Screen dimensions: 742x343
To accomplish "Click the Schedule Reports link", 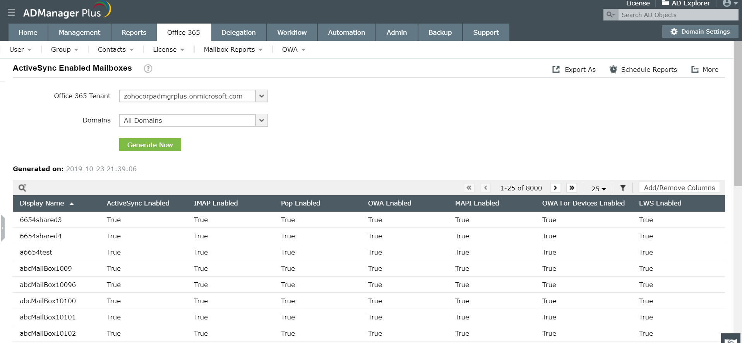I will pyautogui.click(x=649, y=70).
